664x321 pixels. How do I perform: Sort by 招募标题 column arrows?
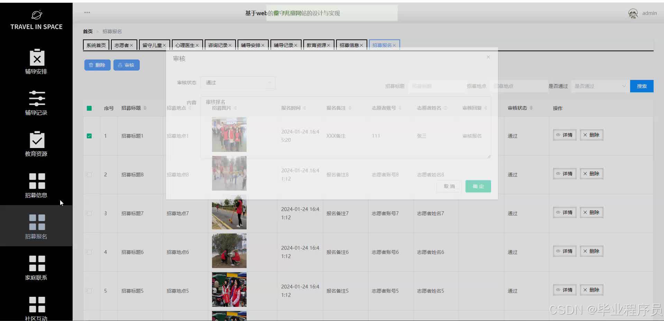(145, 108)
